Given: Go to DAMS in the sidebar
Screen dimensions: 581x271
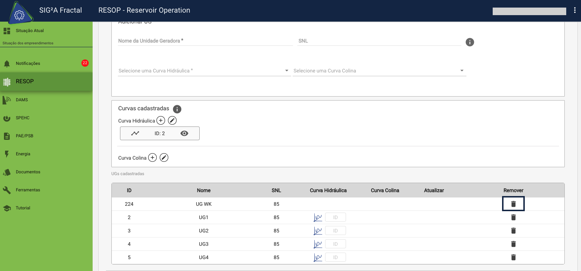Looking at the screenshot, I should coord(22,100).
